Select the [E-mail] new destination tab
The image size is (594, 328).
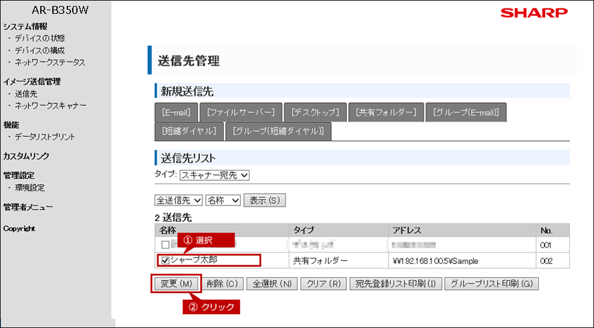(x=176, y=113)
